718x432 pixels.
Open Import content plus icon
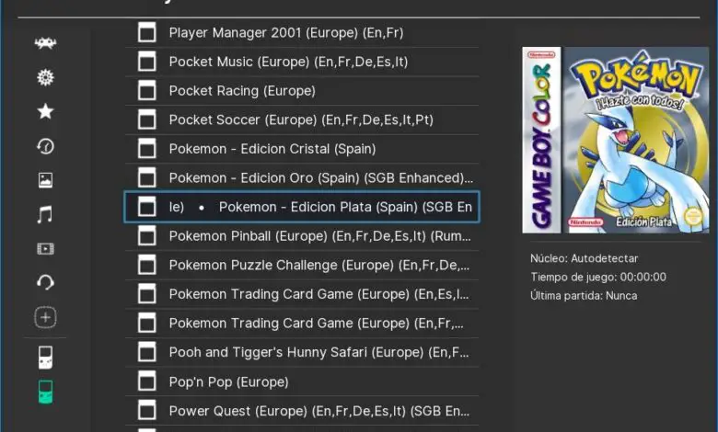tap(45, 317)
